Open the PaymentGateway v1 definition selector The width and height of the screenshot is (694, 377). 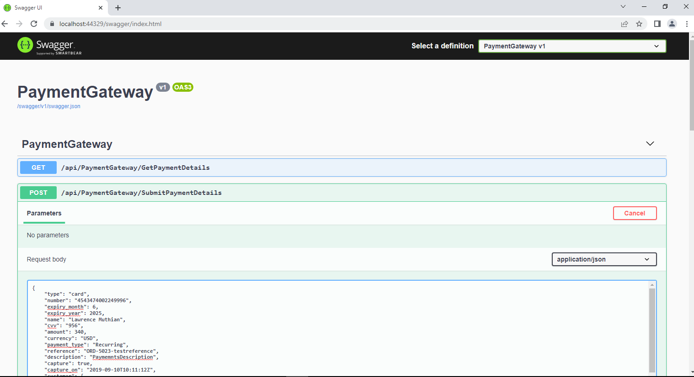(x=572, y=46)
